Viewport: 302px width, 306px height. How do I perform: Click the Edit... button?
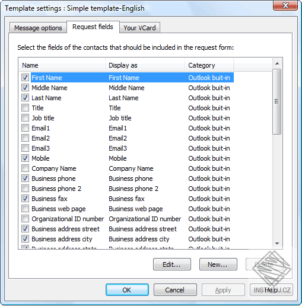coord(172,264)
